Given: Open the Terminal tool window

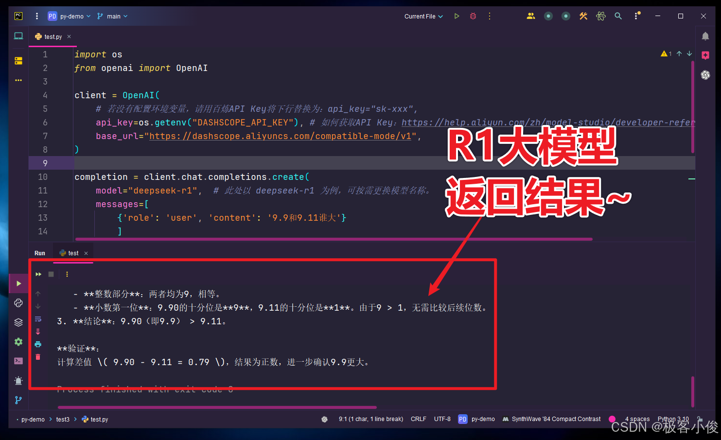Looking at the screenshot, I should tap(18, 361).
